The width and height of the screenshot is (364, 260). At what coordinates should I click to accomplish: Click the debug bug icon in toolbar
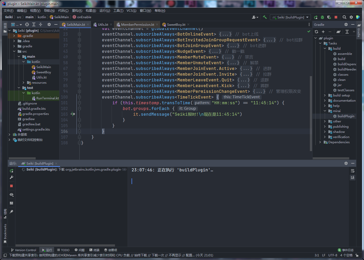point(322,17)
